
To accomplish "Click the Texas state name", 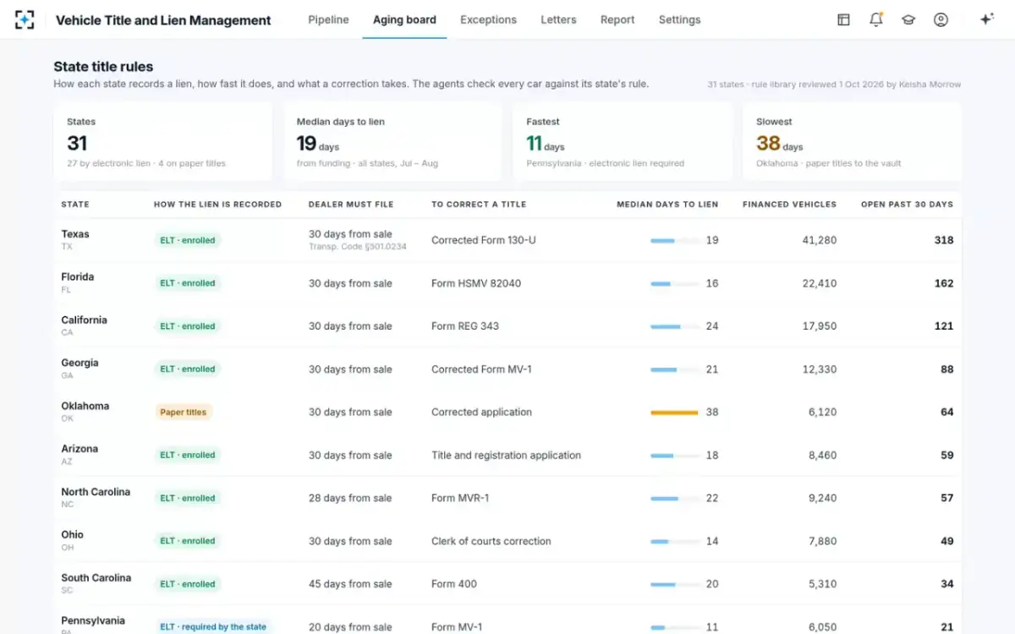I will click(x=75, y=234).
